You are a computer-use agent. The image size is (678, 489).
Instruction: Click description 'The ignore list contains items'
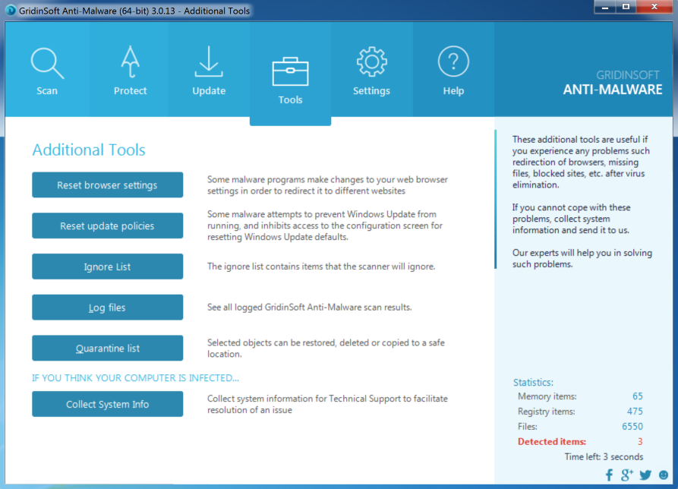click(x=321, y=267)
